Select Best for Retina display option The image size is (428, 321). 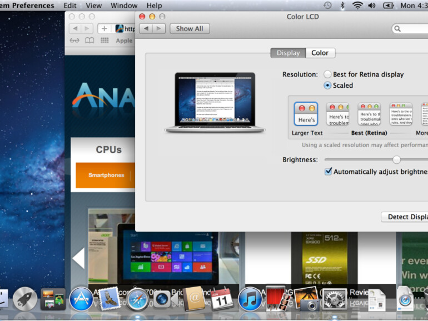point(327,74)
